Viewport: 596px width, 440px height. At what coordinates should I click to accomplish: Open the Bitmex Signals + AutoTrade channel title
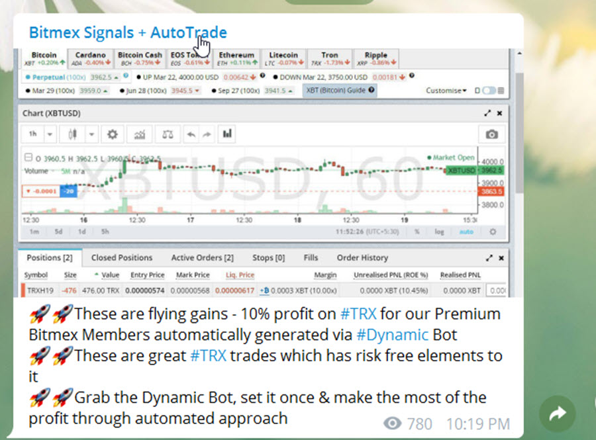[128, 32]
